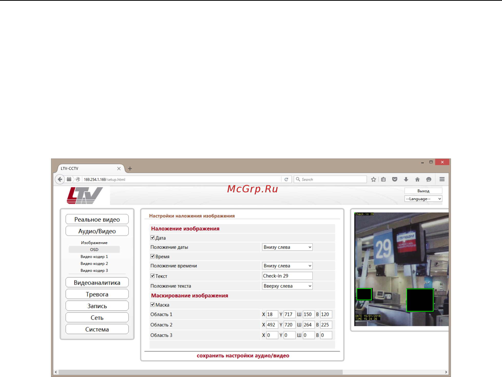Click the scrollbar right arrow
Viewport: 502px width, 377px height.
tap(446, 372)
